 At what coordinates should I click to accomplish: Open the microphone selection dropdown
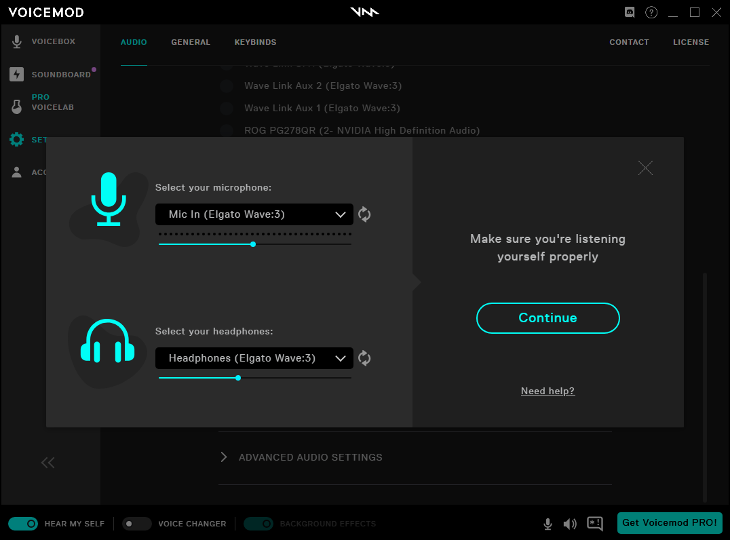pos(254,214)
